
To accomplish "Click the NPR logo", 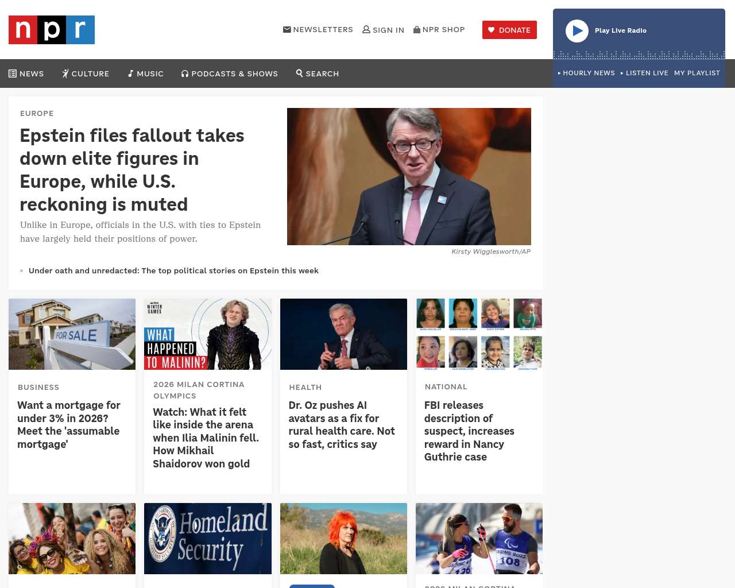I will pos(52,30).
